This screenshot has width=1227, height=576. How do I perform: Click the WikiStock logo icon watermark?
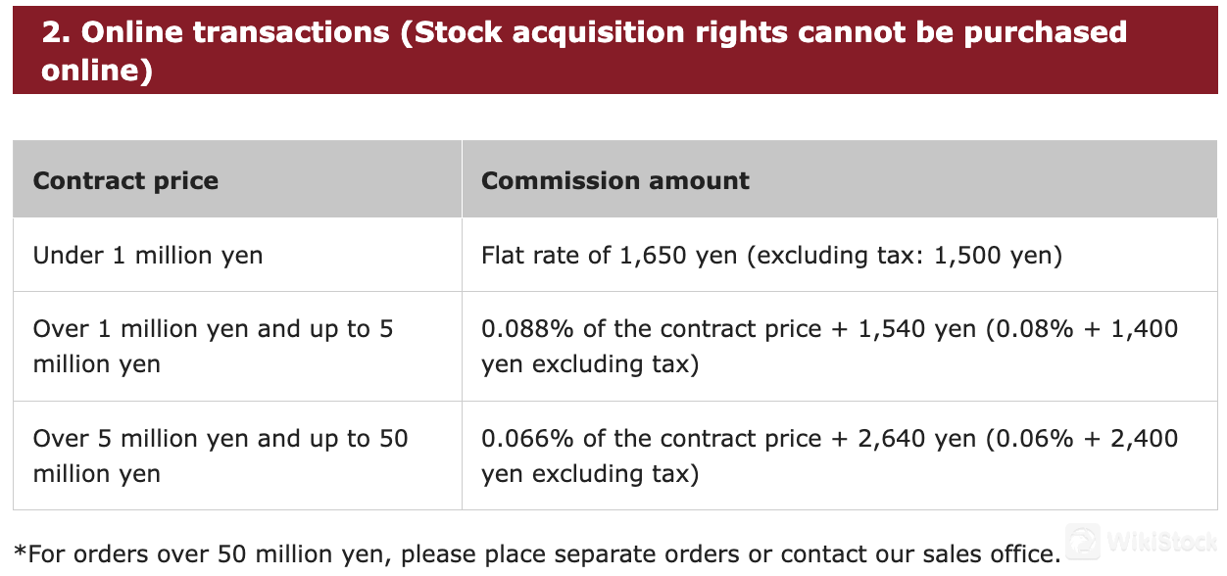[x=1084, y=542]
